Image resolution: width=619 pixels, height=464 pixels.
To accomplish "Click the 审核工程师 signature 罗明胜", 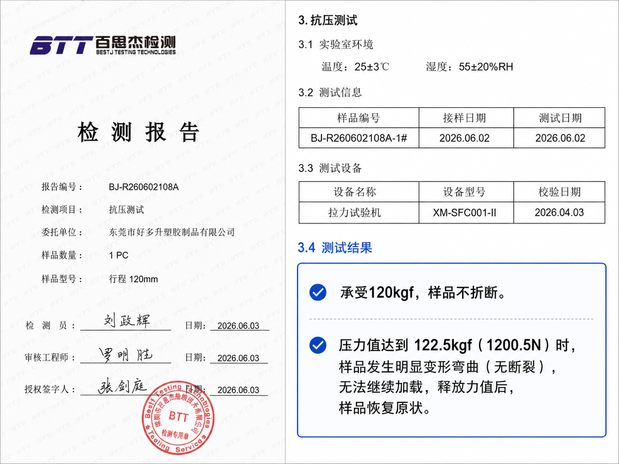I will (125, 354).
